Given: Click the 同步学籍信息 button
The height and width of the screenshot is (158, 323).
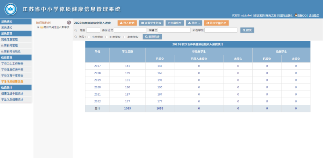Looking at the screenshot, I should [216, 23].
